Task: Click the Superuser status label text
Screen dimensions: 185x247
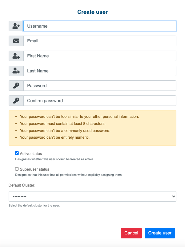Action: point(34,169)
